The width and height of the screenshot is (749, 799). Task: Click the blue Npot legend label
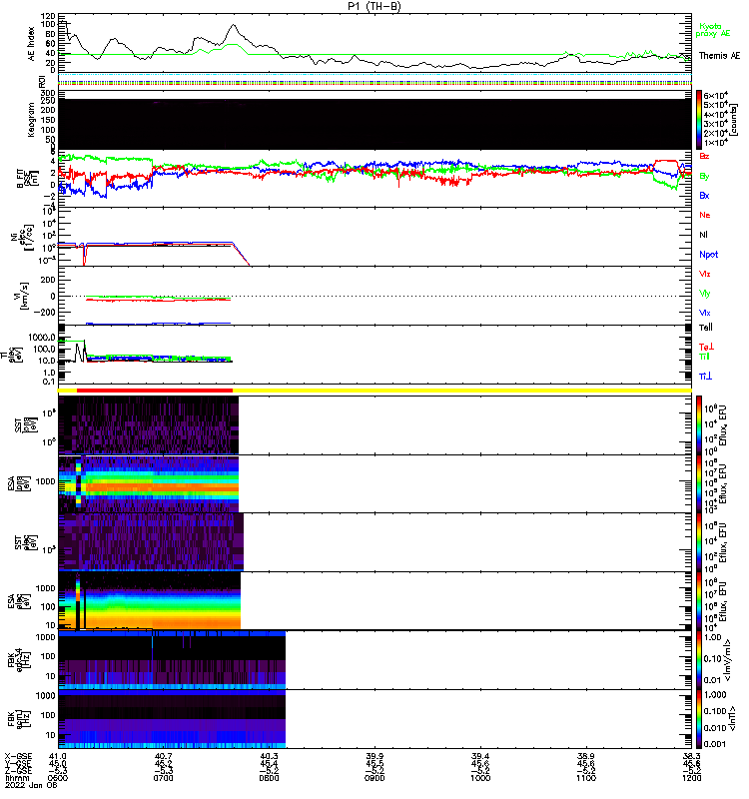coord(708,254)
